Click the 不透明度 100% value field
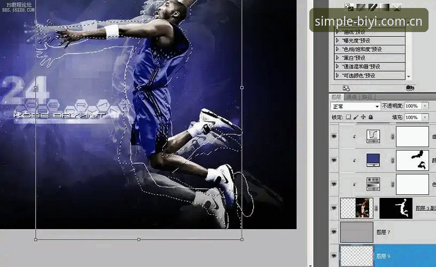The width and height of the screenshot is (436, 267). click(x=414, y=106)
